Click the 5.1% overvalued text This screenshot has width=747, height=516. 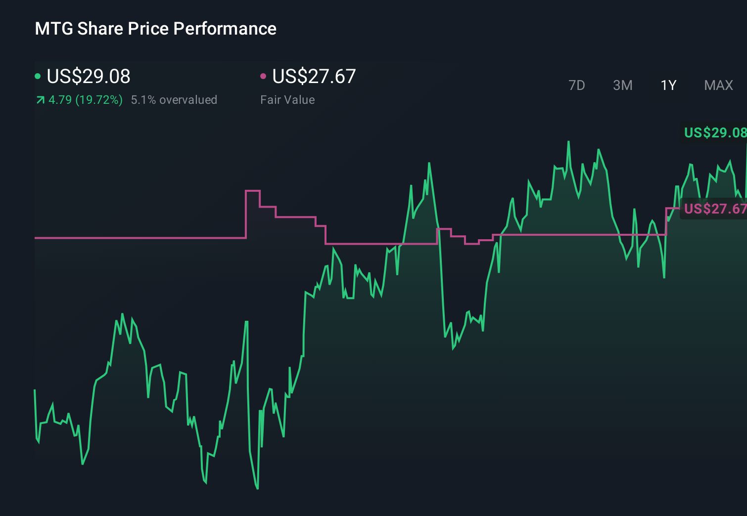pyautogui.click(x=174, y=99)
